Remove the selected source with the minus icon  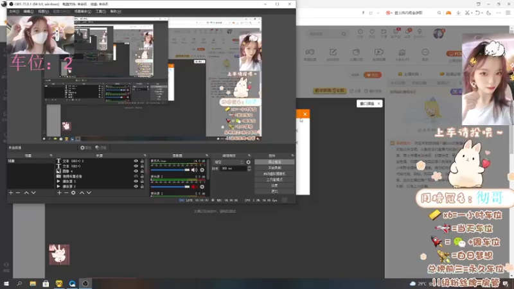66,193
